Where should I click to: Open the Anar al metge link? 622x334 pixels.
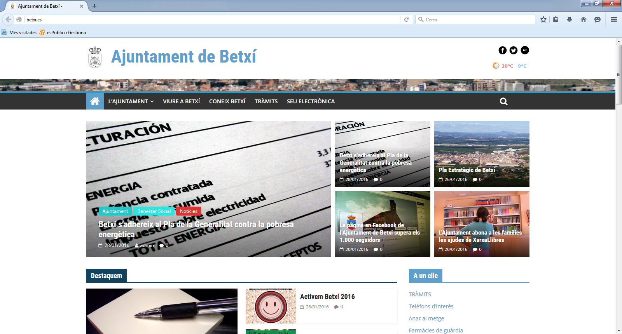426,318
